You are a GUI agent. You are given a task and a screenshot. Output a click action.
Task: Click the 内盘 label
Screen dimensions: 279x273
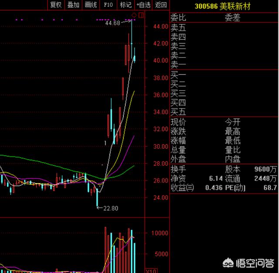pyautogui.click(x=232, y=159)
